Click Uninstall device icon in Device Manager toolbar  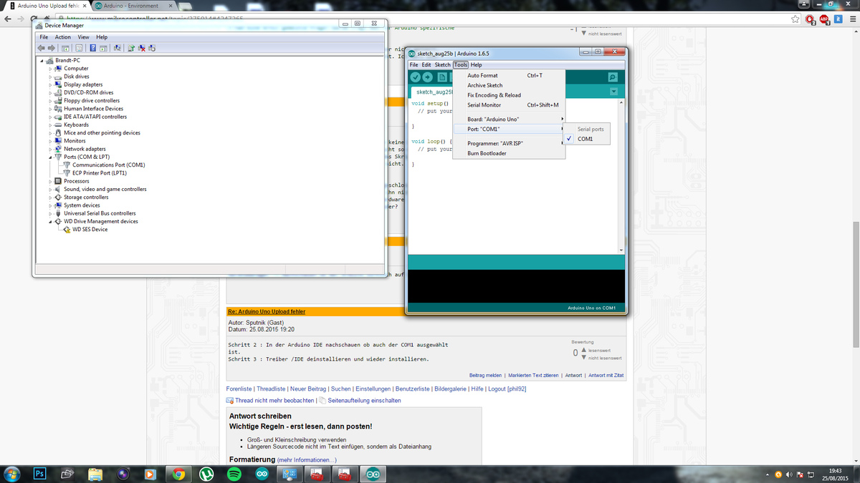point(142,48)
